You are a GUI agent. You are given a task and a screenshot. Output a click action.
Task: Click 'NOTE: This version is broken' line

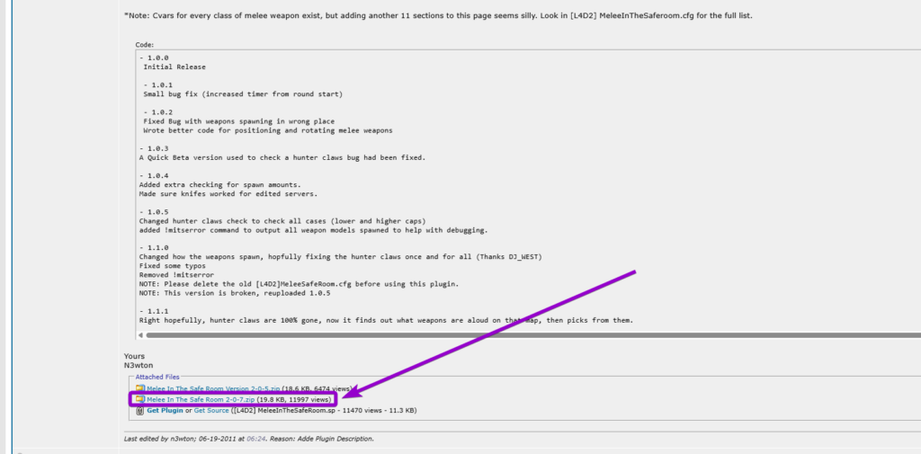[235, 293]
